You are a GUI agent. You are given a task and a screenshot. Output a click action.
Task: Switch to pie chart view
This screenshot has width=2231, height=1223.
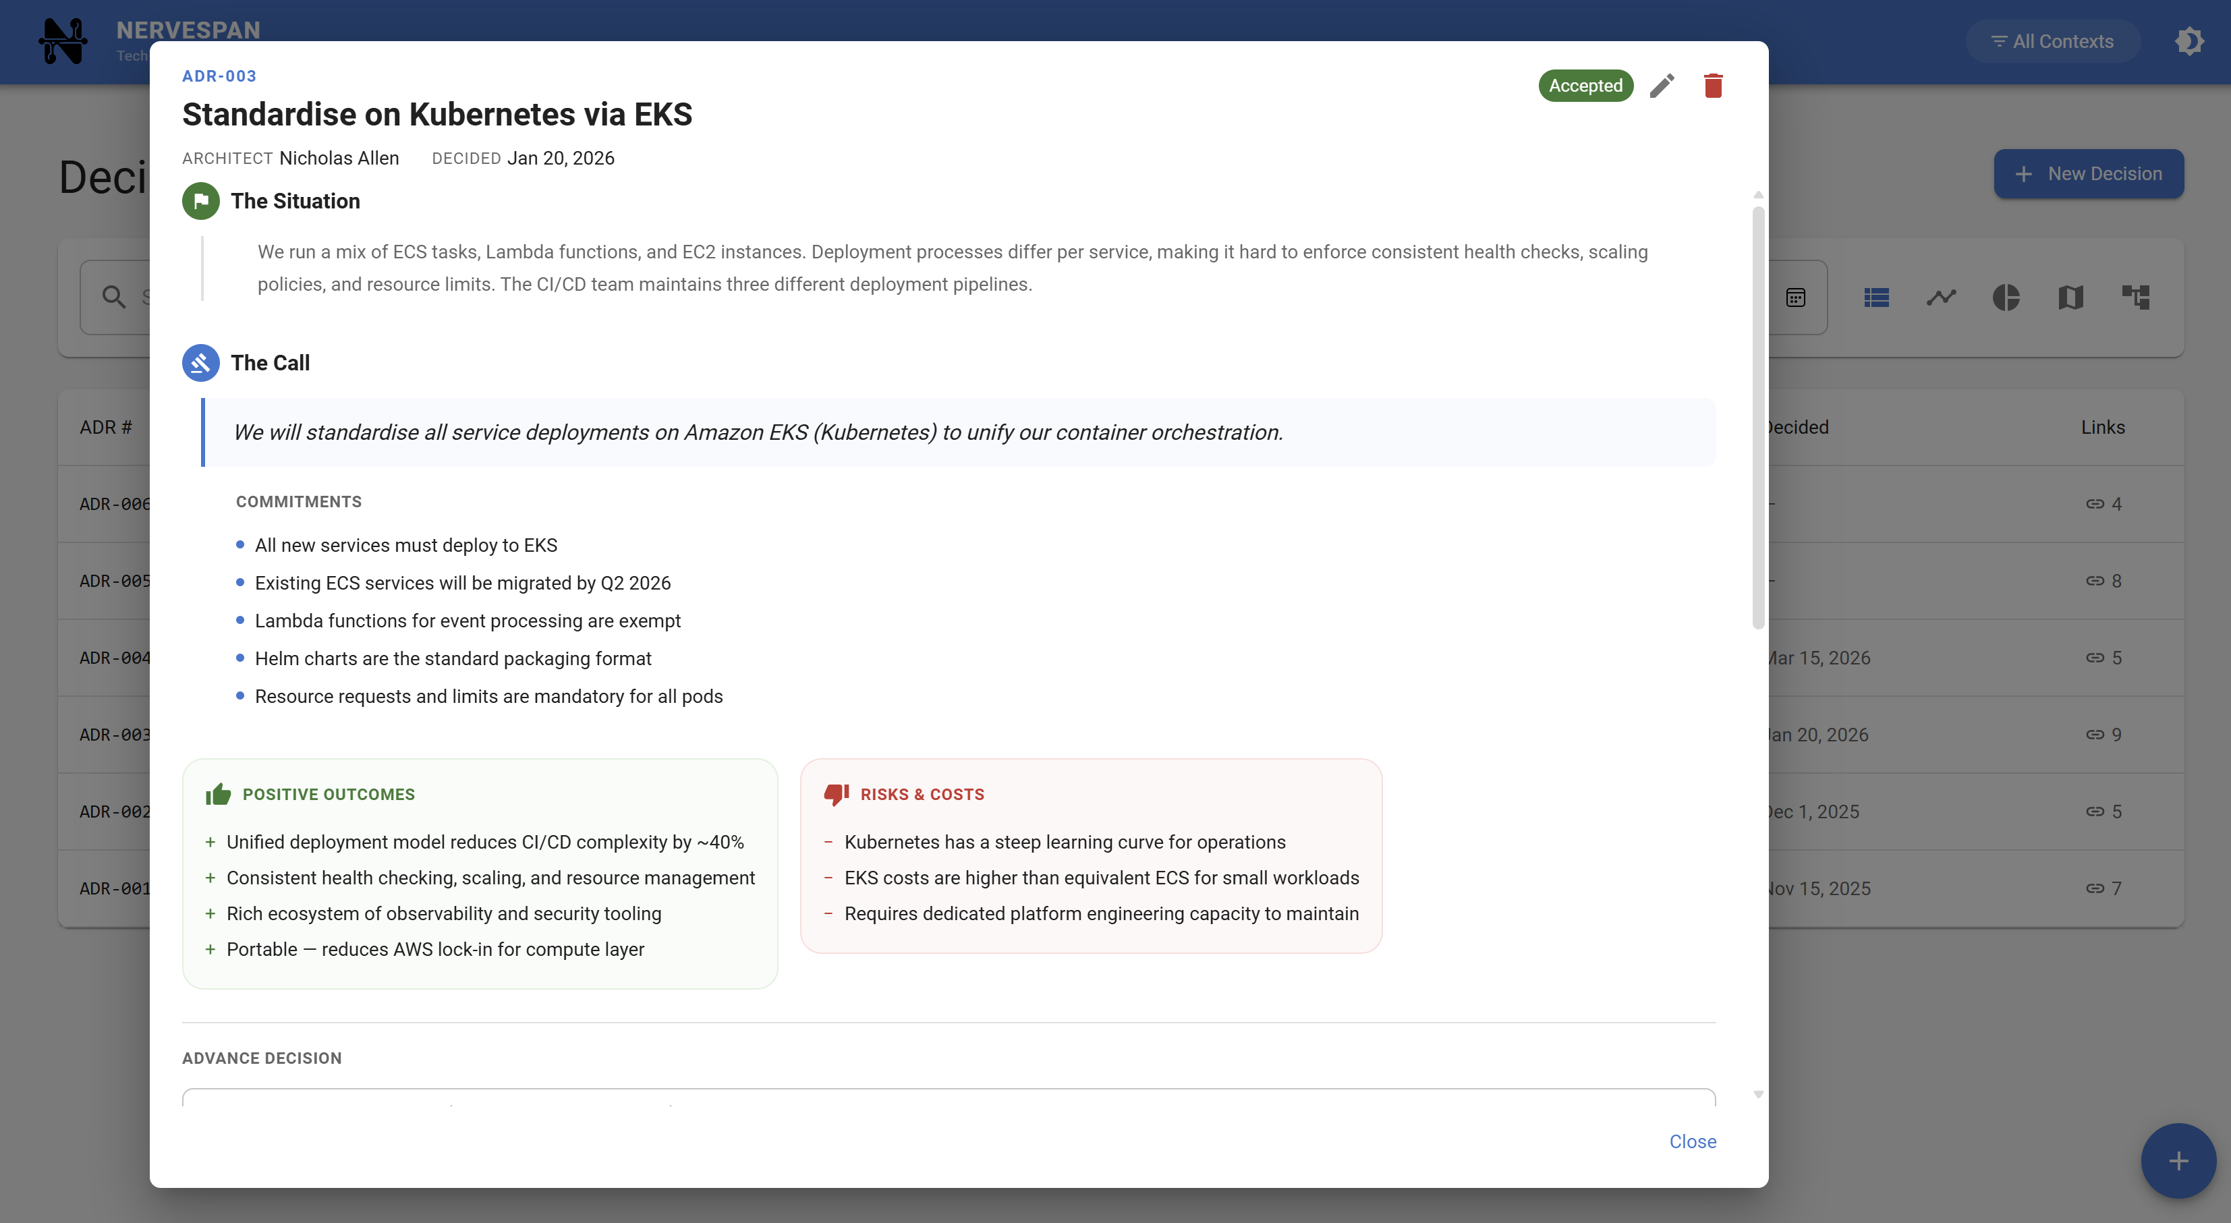click(x=2006, y=298)
